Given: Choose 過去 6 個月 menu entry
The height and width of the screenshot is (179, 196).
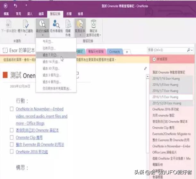Looking at the screenshot, I should click(x=56, y=82).
